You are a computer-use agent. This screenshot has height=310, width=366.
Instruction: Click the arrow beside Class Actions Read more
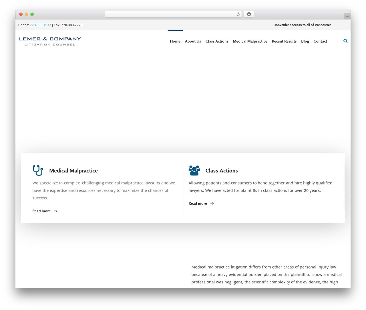coord(212,203)
